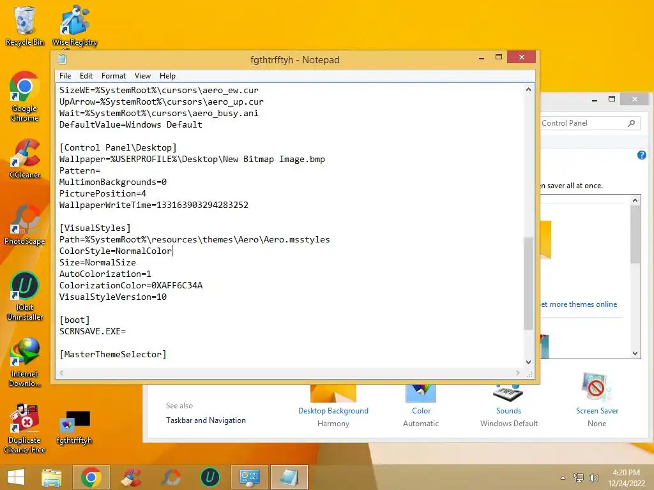This screenshot has height=490, width=654.
Task: Maximize the Notepad window
Action: [x=498, y=57]
